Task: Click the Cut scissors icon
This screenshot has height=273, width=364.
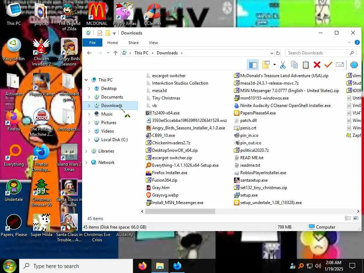Action: [x=283, y=65]
